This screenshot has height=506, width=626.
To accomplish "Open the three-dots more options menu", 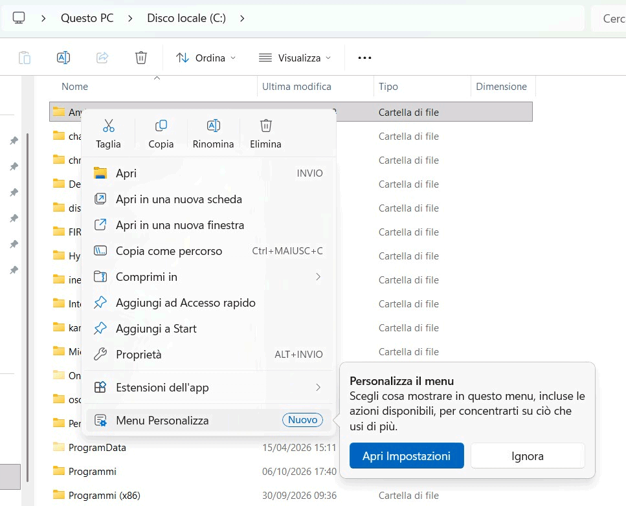I will [x=364, y=58].
